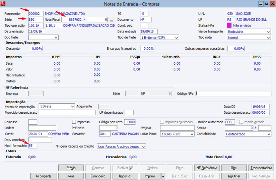Click the Acompanh. button

(x=44, y=176)
